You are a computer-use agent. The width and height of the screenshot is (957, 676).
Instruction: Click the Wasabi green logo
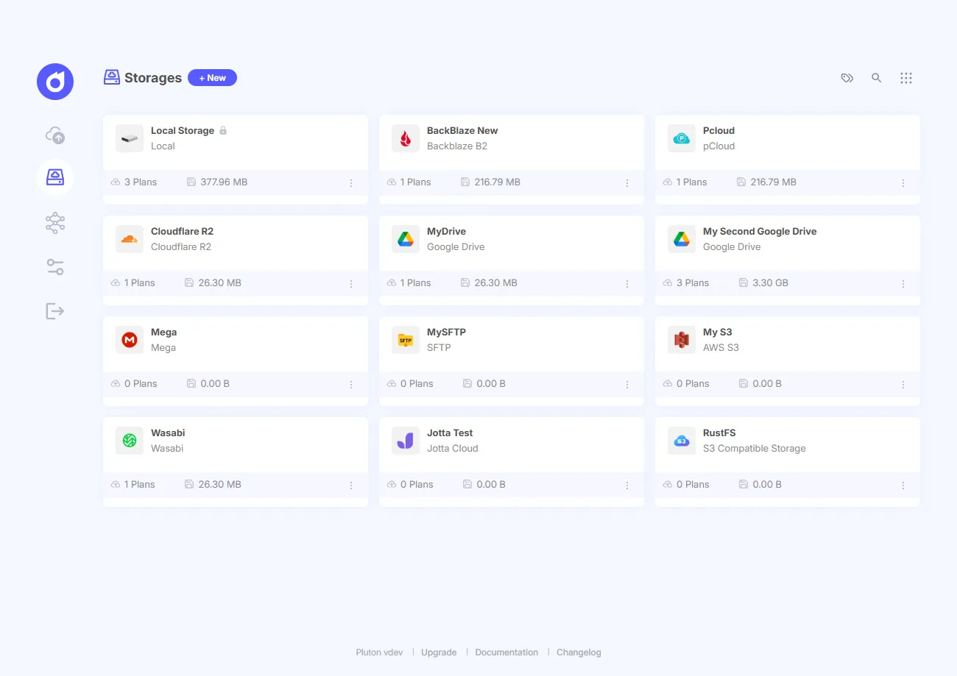130,441
